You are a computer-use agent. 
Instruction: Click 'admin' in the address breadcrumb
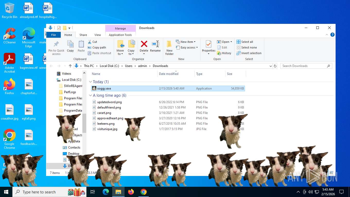(143, 66)
